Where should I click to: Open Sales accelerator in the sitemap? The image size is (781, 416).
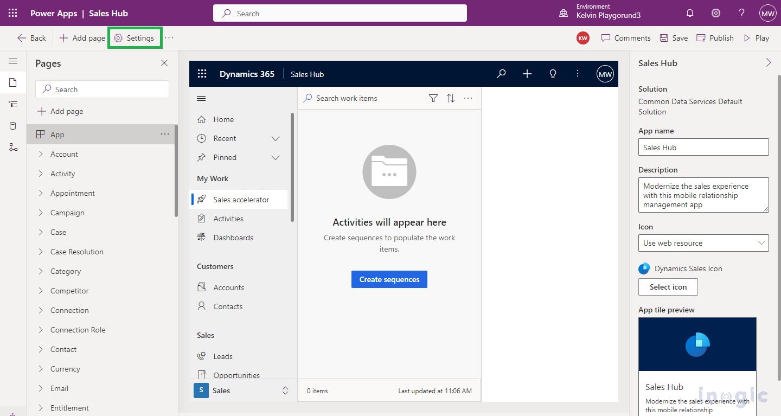point(239,200)
